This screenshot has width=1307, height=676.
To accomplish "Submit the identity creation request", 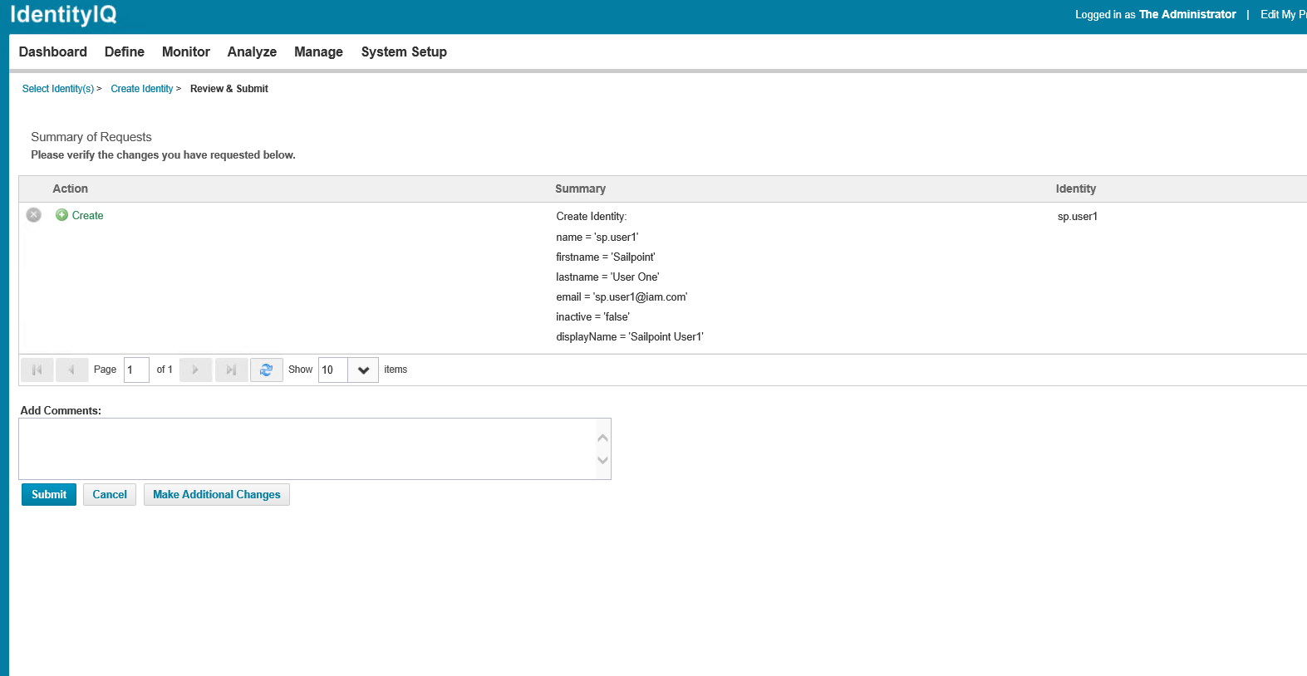I will click(x=49, y=494).
